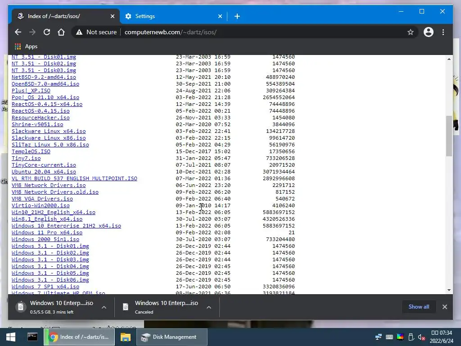Download Windows 3.1 - Disk04.img
This screenshot has height=346, width=461.
[50, 267]
